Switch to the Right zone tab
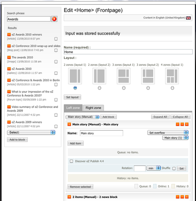The width and height of the screenshot is (196, 201). point(93,108)
